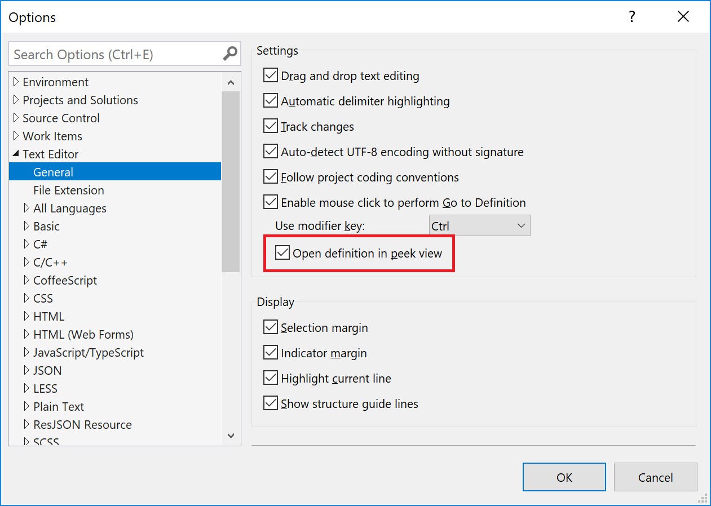The width and height of the screenshot is (711, 506).
Task: Click the Help question mark icon
Action: (631, 17)
